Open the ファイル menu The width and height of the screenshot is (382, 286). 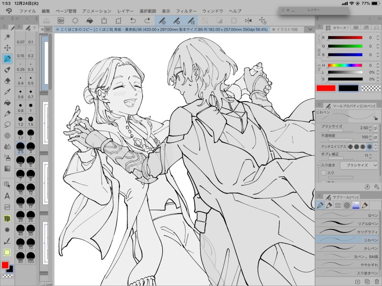pyautogui.click(x=27, y=11)
